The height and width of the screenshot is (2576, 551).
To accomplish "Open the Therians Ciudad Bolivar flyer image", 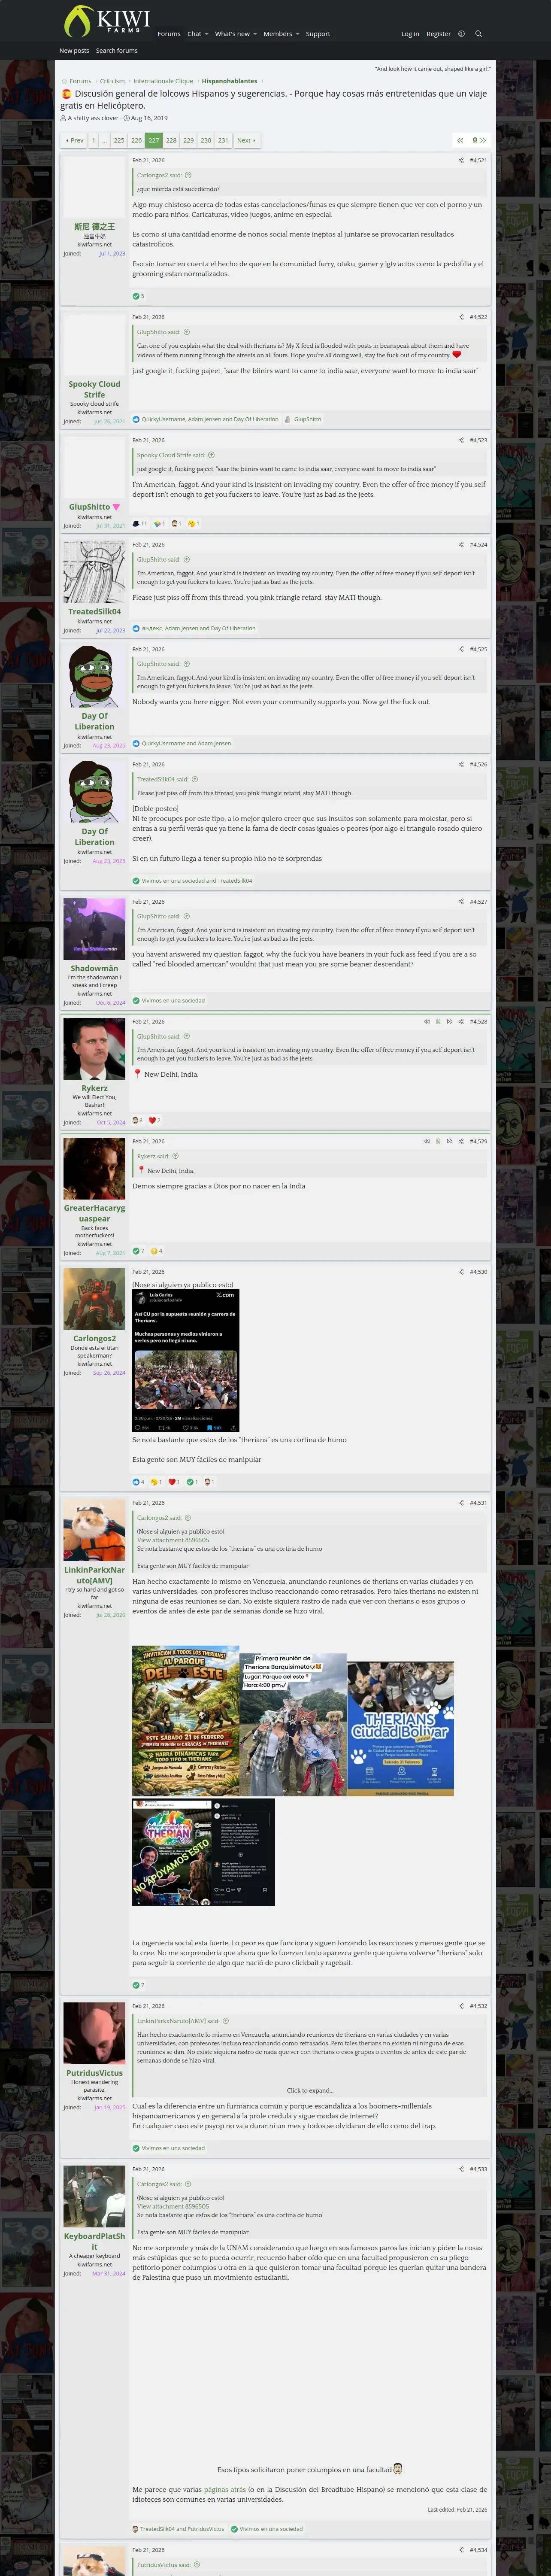I will pyautogui.click(x=401, y=1729).
